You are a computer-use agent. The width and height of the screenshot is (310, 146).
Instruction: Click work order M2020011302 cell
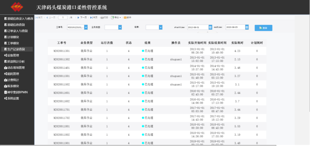[62, 59]
